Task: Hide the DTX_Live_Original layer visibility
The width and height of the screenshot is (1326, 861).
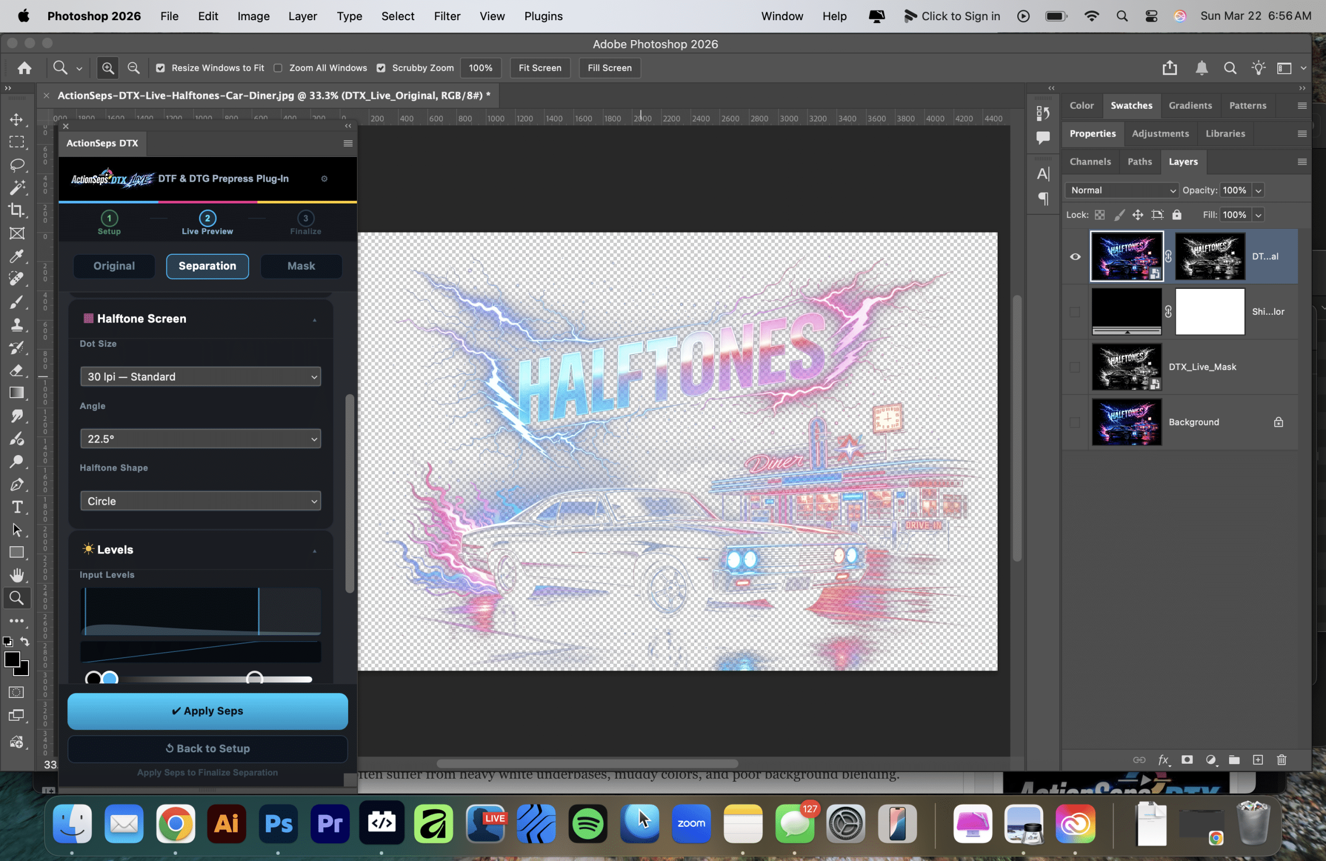Action: [1075, 257]
